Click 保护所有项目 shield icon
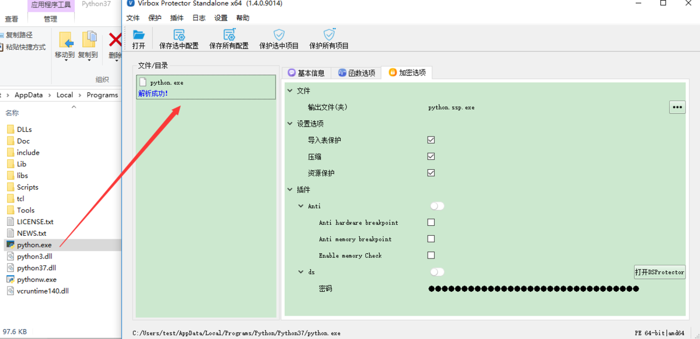The image size is (700, 339). (x=329, y=34)
